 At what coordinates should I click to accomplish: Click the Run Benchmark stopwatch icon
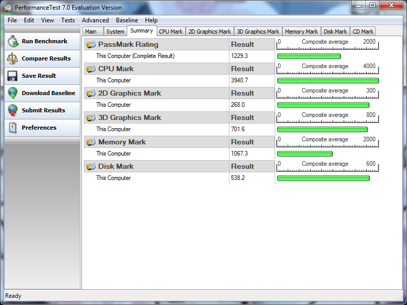pyautogui.click(x=13, y=42)
